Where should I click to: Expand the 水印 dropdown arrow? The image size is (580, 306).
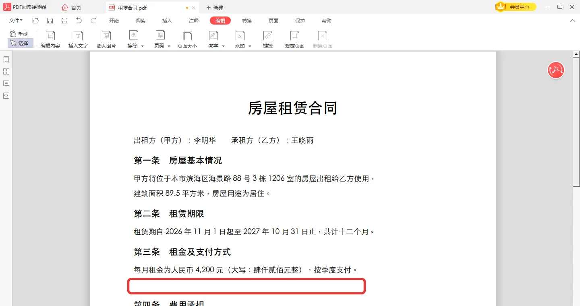coord(250,46)
